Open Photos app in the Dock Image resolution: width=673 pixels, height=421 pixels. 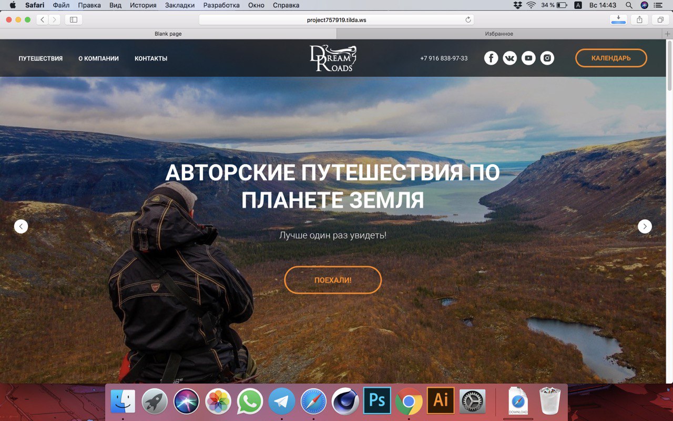click(218, 402)
